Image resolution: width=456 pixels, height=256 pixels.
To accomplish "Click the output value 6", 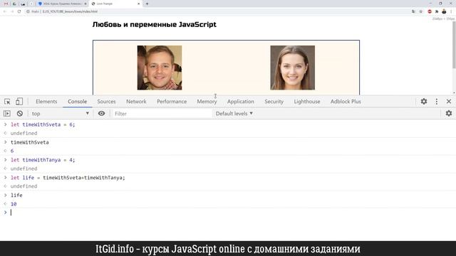I will click(x=12, y=151).
